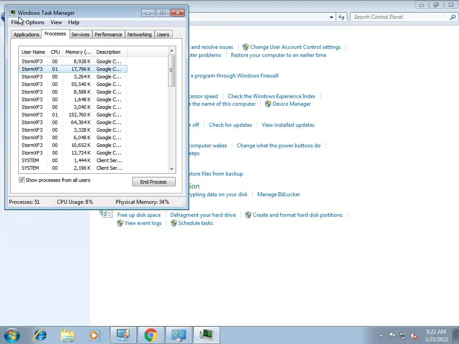
Task: Click the muted volume speaker icon
Action: tap(414, 335)
